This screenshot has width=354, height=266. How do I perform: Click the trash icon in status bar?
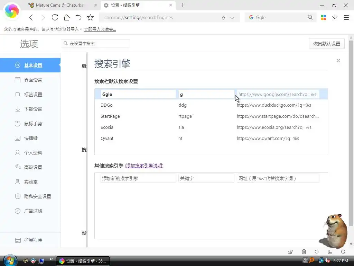pos(304,252)
